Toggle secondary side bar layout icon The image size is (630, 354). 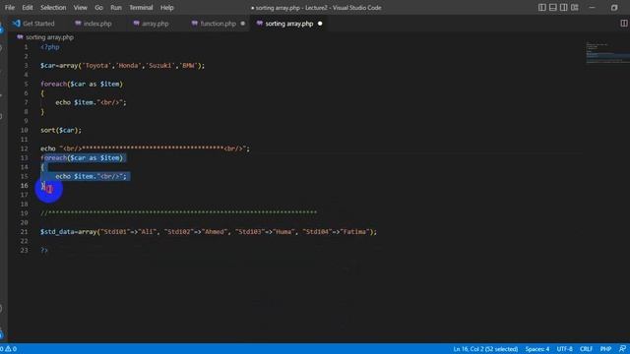click(564, 8)
